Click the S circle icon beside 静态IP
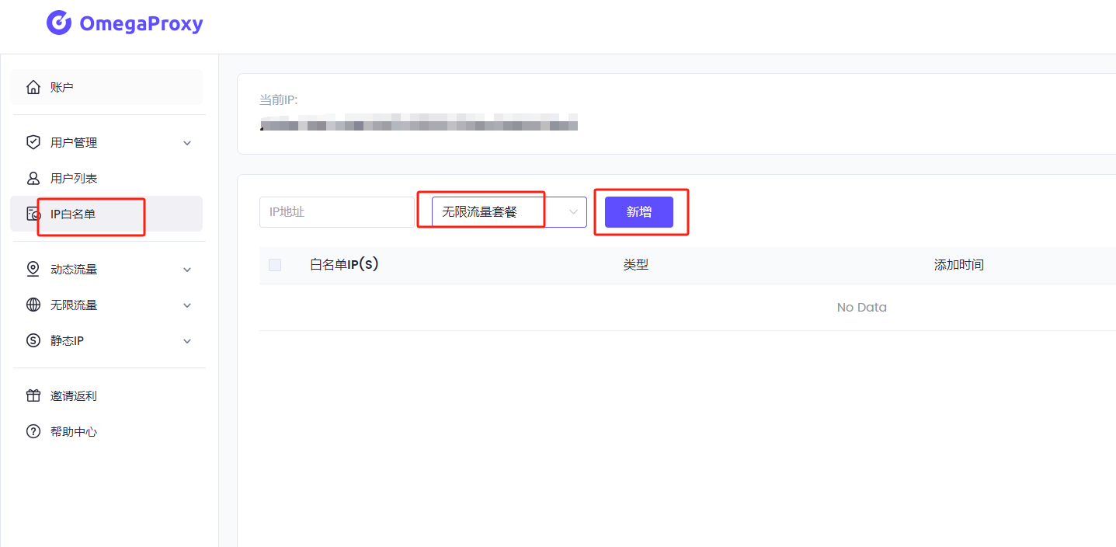Screen dimensions: 1116x547 coord(33,340)
